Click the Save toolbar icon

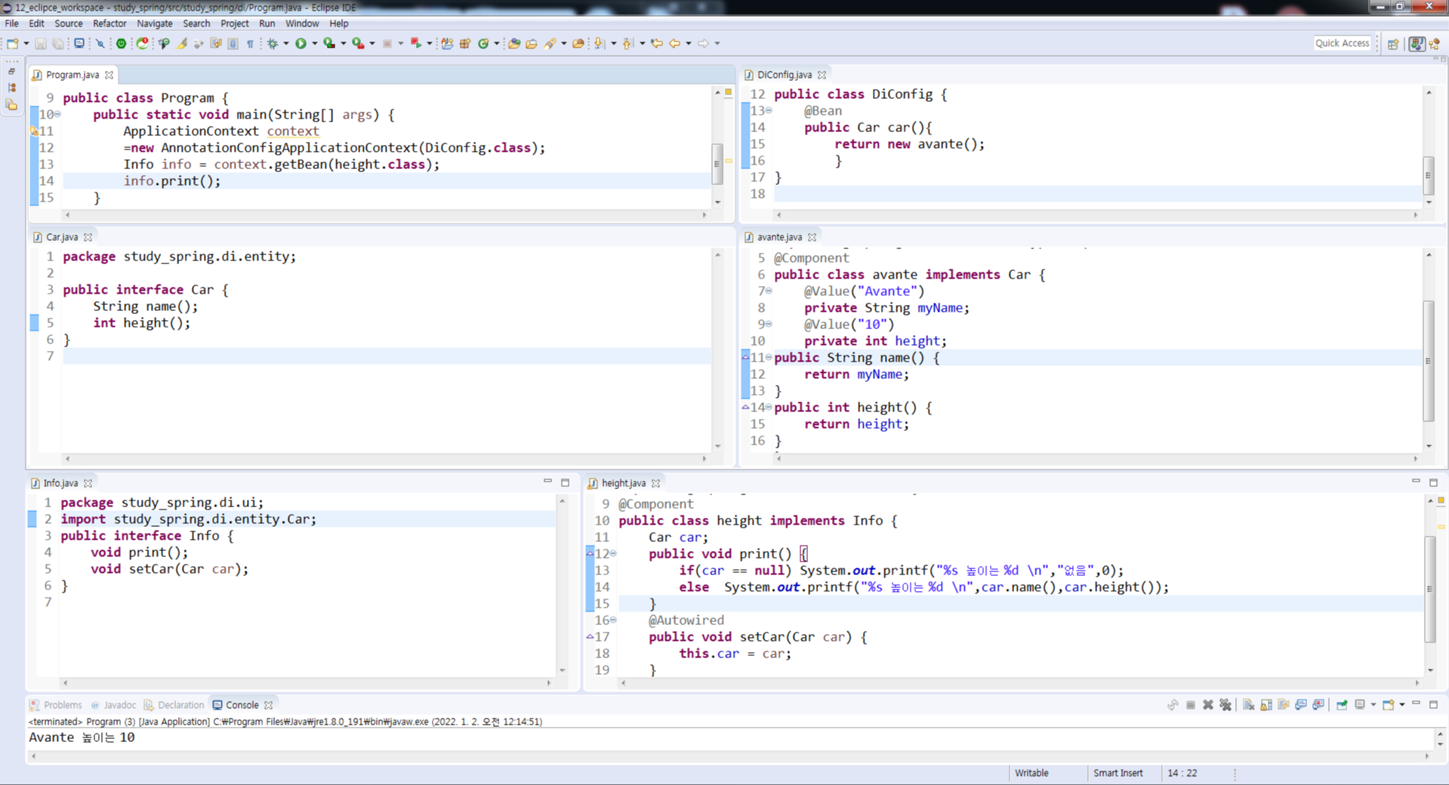pos(41,44)
